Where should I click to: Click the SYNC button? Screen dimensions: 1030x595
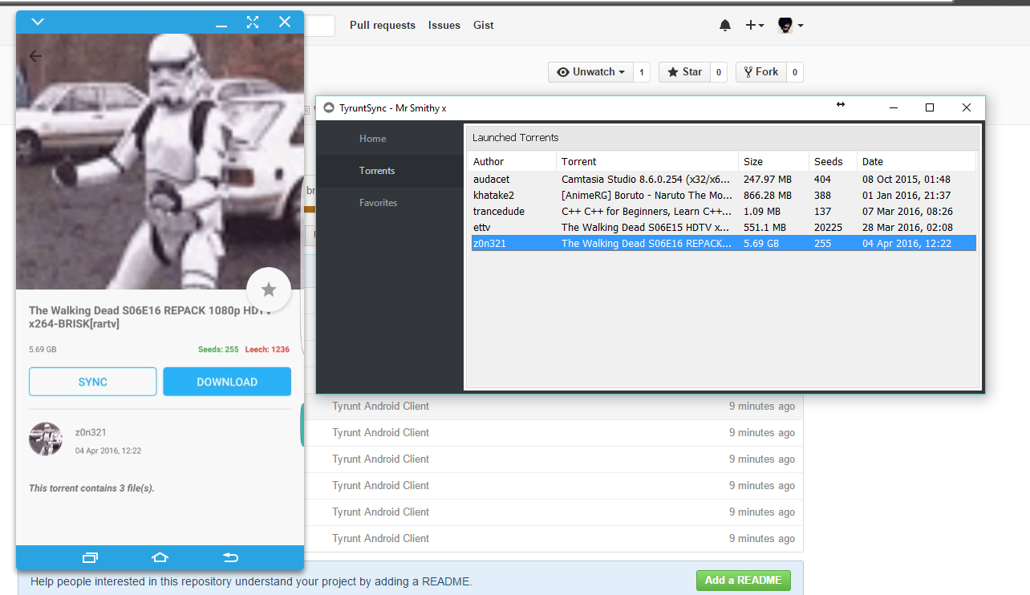point(93,382)
